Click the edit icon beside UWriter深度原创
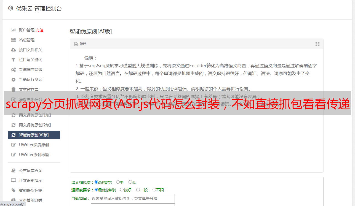355x206 pixels. coord(13,145)
